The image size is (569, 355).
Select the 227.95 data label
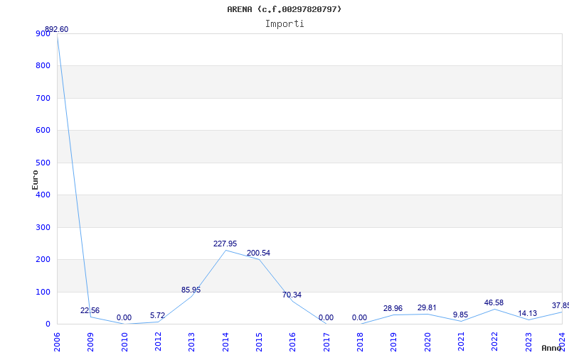[x=225, y=244]
